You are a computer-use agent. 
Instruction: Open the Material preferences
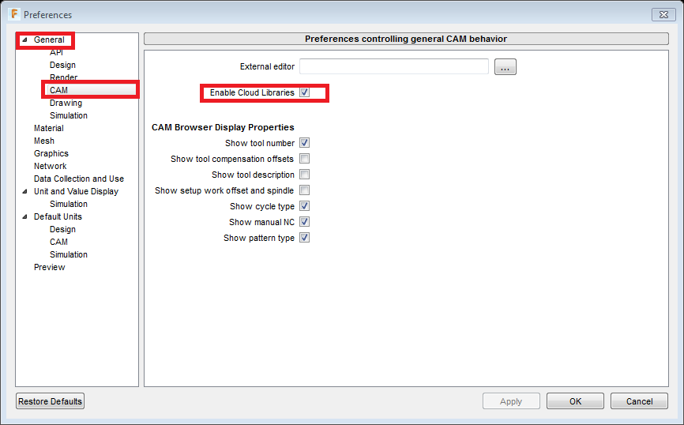pos(48,128)
